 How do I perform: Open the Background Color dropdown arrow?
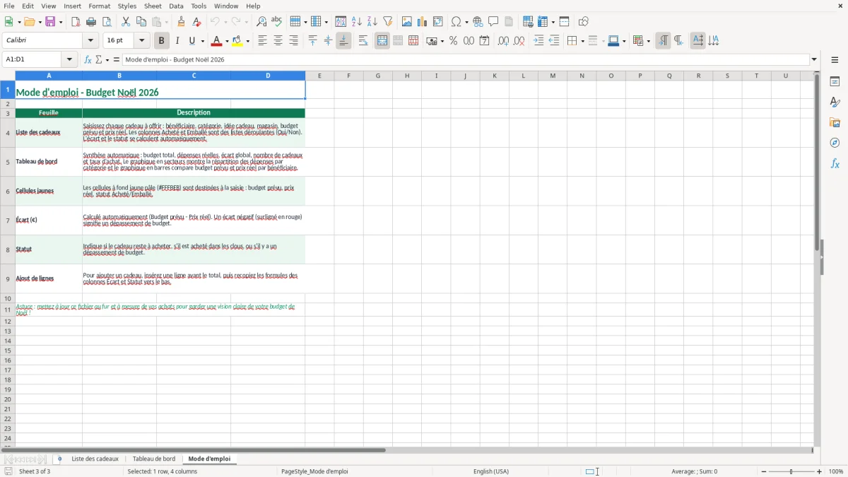[x=247, y=41]
